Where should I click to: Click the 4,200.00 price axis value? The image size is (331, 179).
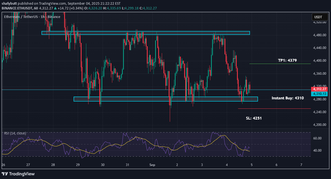pos(320,125)
